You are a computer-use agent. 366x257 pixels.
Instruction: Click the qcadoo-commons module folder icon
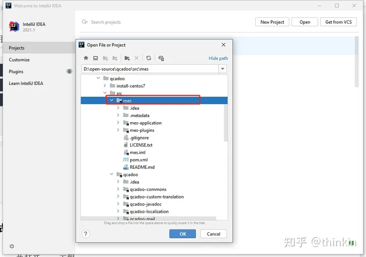pyautogui.click(x=126, y=189)
